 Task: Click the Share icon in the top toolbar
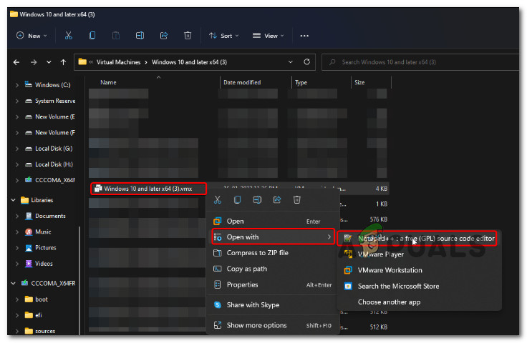164,35
